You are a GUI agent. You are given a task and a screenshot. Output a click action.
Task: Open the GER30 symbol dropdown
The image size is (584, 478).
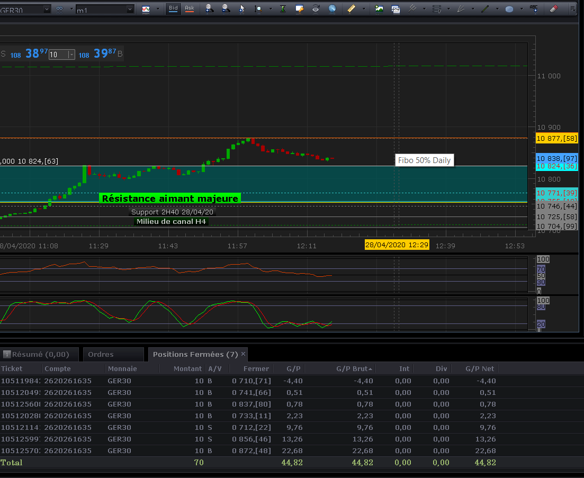(46, 9)
